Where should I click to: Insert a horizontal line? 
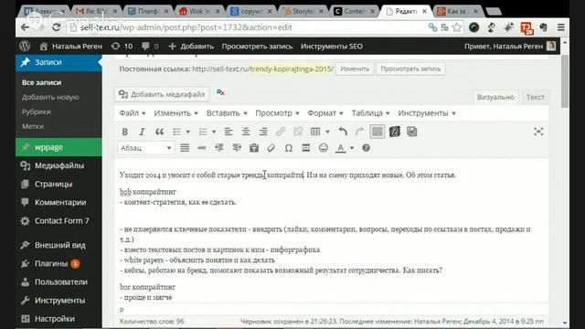[x=306, y=148]
